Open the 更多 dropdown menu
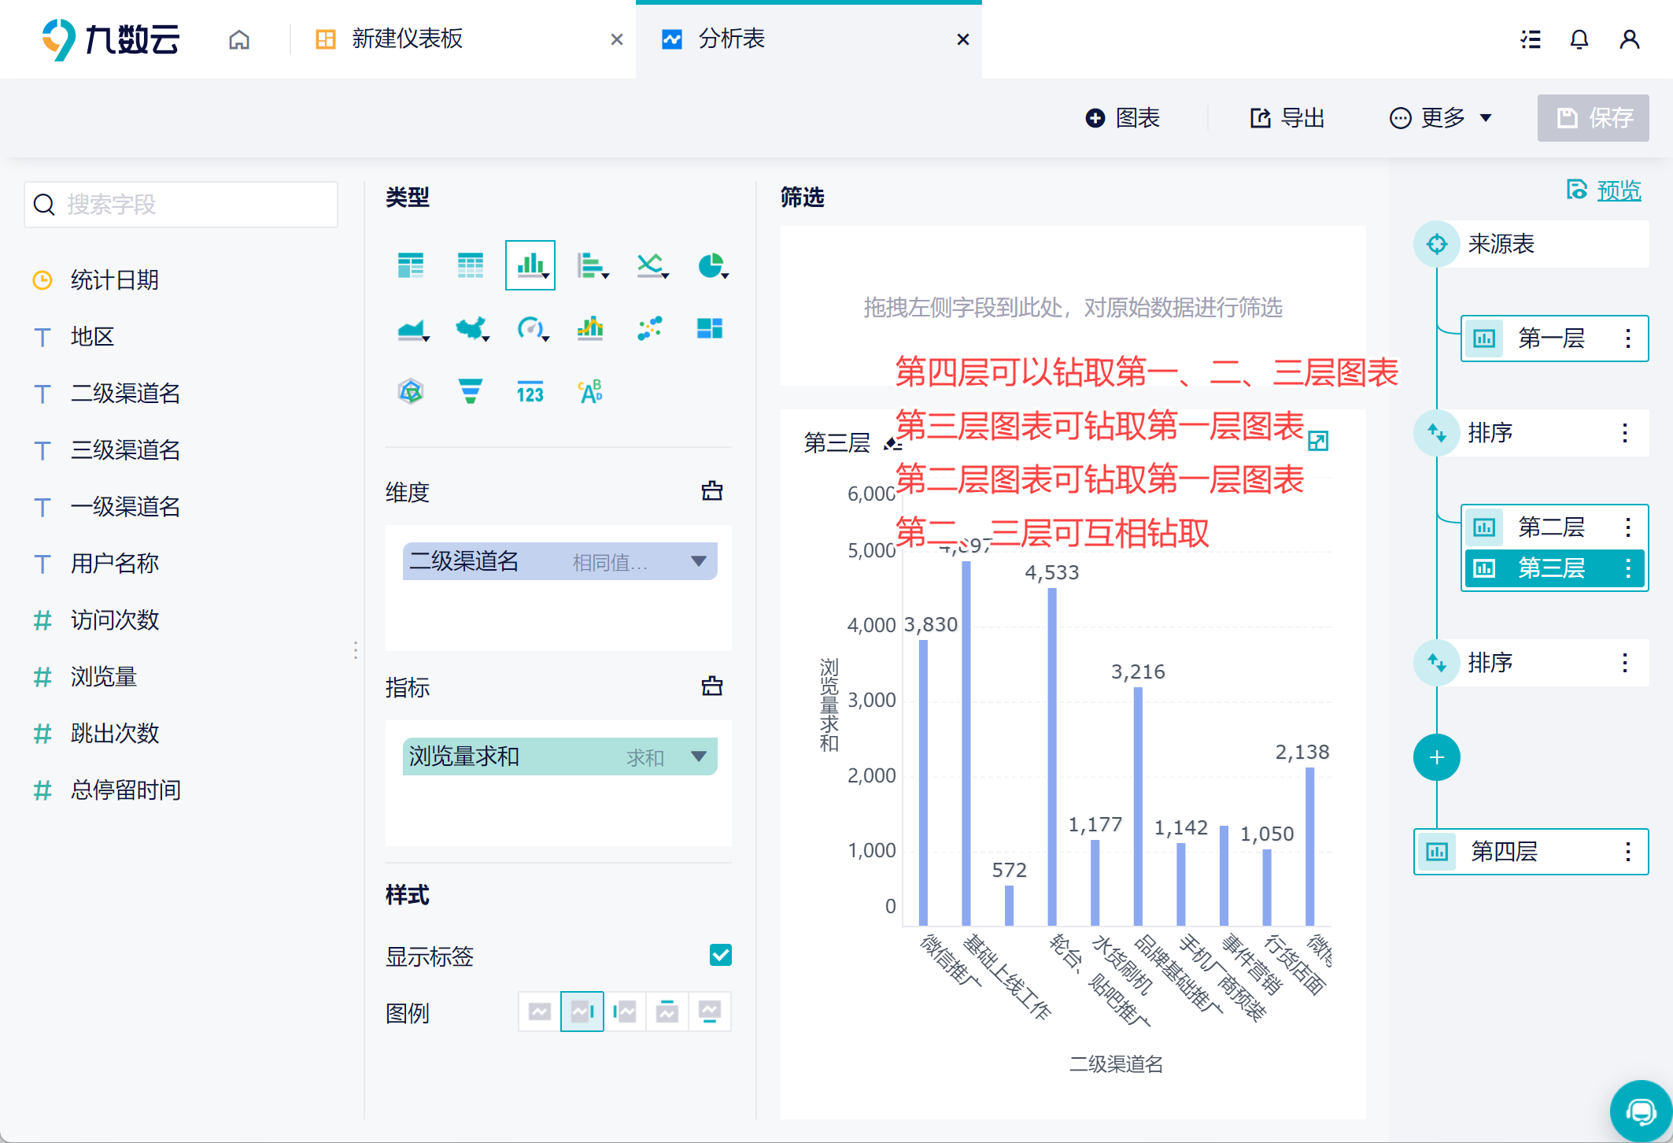This screenshot has width=1673, height=1143. 1442,118
